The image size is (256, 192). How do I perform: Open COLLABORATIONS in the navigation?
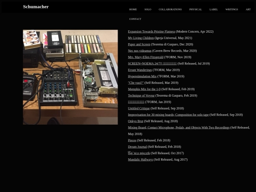(x=170, y=9)
